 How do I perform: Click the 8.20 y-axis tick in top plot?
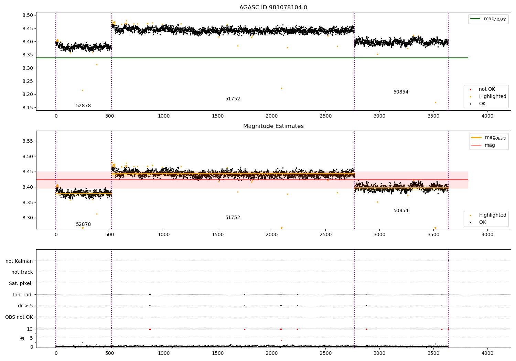[28, 95]
